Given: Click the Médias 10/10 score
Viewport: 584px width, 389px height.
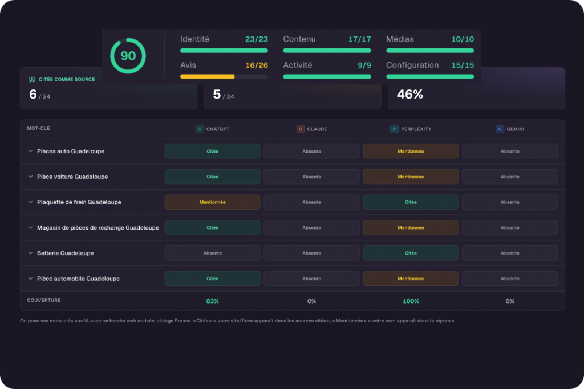Looking at the screenshot, I should click(463, 39).
